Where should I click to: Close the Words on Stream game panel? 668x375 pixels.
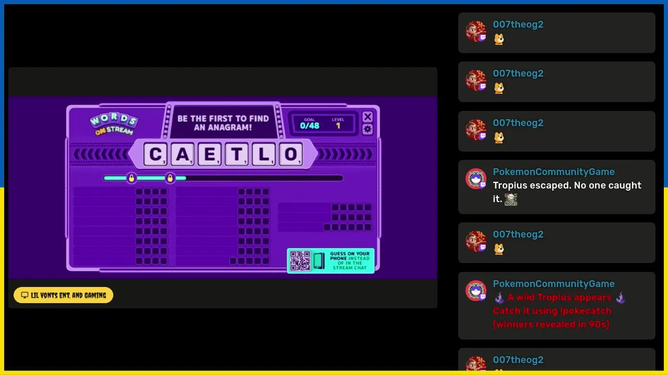367,117
